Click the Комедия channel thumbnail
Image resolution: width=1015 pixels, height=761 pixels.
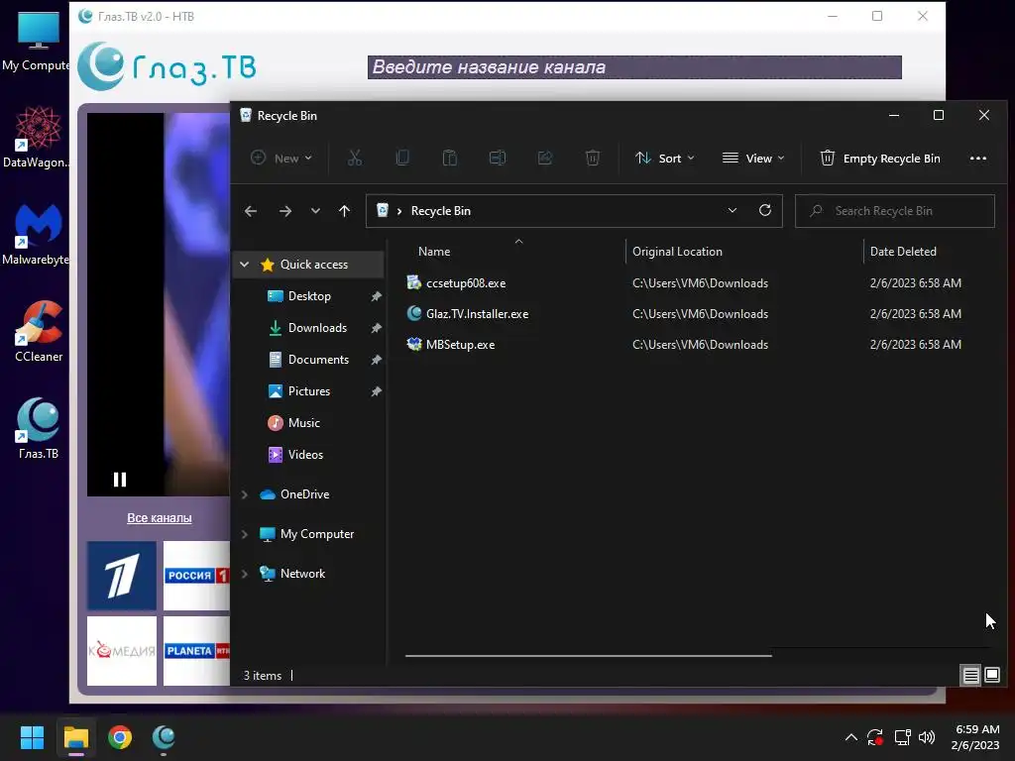(x=122, y=650)
